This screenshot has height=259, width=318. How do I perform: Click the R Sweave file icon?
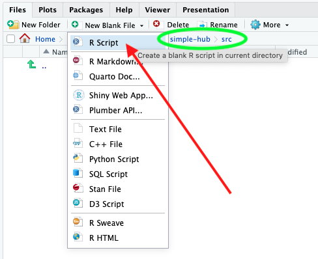click(x=78, y=222)
